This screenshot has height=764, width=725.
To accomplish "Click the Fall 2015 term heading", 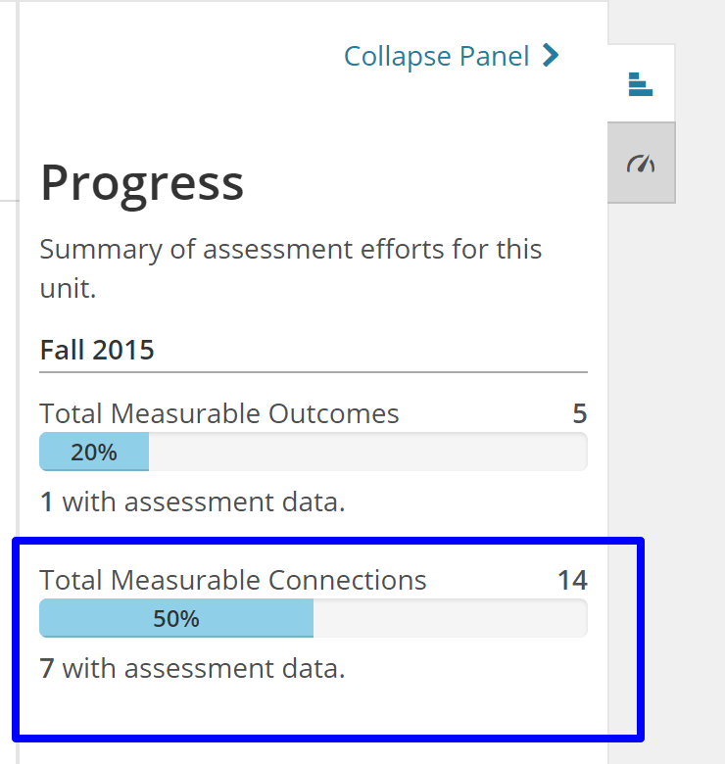I will coord(97,350).
